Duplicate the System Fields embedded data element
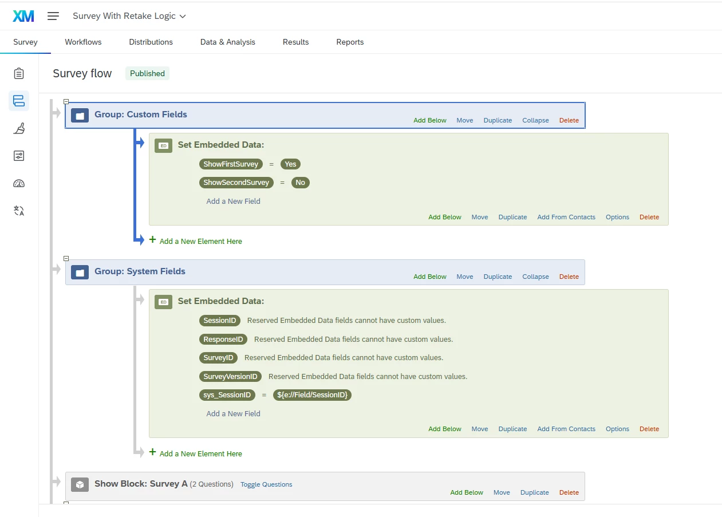This screenshot has height=517, width=722. [x=512, y=429]
